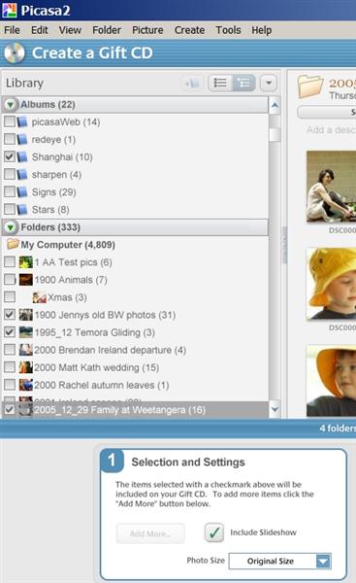
Task: Select the child in orange hat thumbnail
Action: click(331, 381)
